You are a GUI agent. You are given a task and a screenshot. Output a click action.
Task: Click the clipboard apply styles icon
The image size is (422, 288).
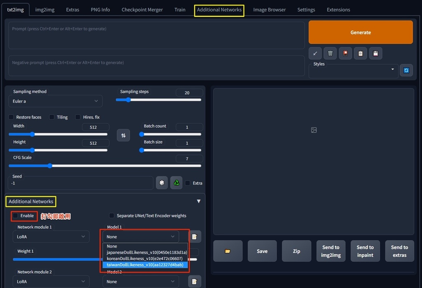360,53
